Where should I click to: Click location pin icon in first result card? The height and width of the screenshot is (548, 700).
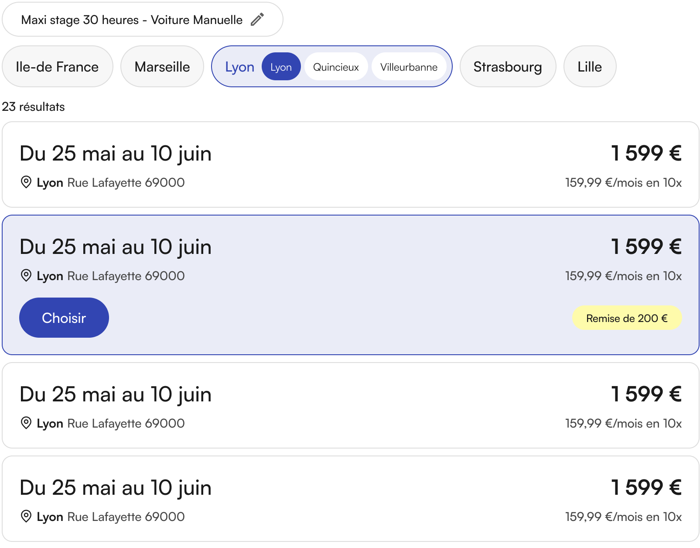coord(26,182)
